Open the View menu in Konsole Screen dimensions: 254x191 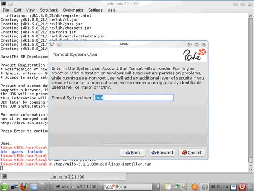[x=30, y=10]
